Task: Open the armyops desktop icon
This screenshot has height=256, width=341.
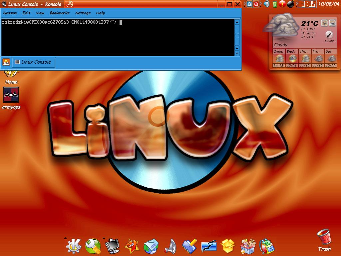Action: [x=11, y=98]
